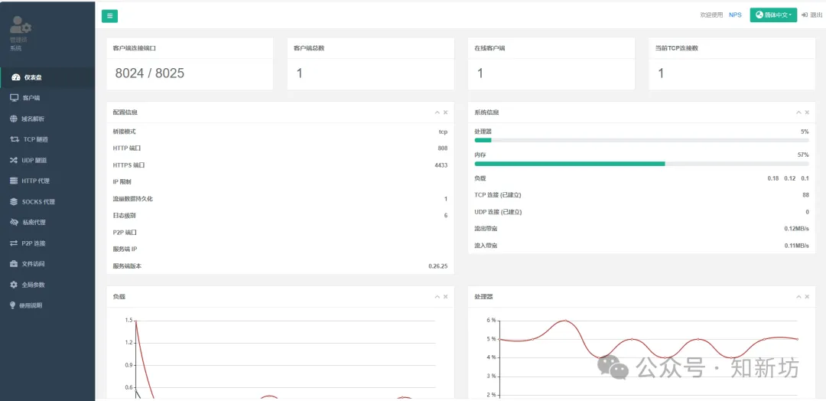Click the hamburger sidebar toggle button
Image resolution: width=826 pixels, height=401 pixels.
tap(110, 15)
